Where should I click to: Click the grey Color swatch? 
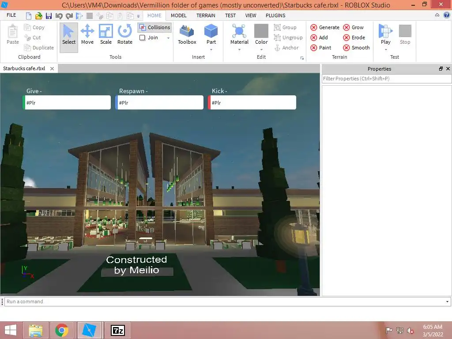tap(261, 31)
